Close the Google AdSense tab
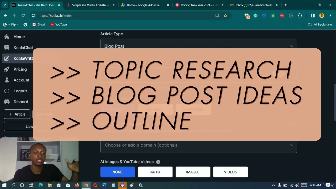 click(168, 5)
